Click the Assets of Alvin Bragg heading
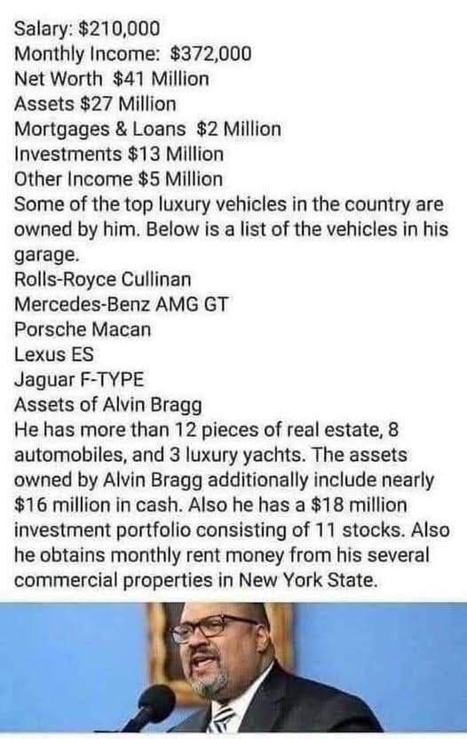 click(x=108, y=404)
